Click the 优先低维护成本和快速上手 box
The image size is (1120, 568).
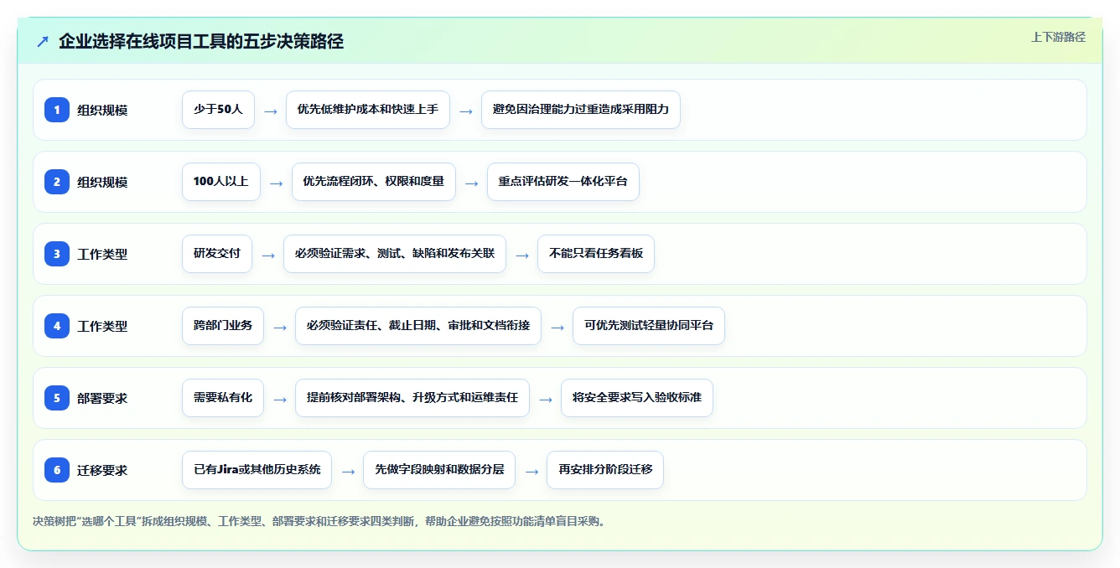tap(368, 110)
